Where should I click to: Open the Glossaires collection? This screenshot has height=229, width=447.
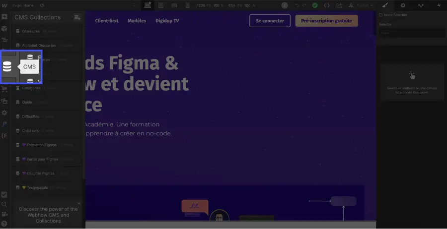click(x=47, y=31)
